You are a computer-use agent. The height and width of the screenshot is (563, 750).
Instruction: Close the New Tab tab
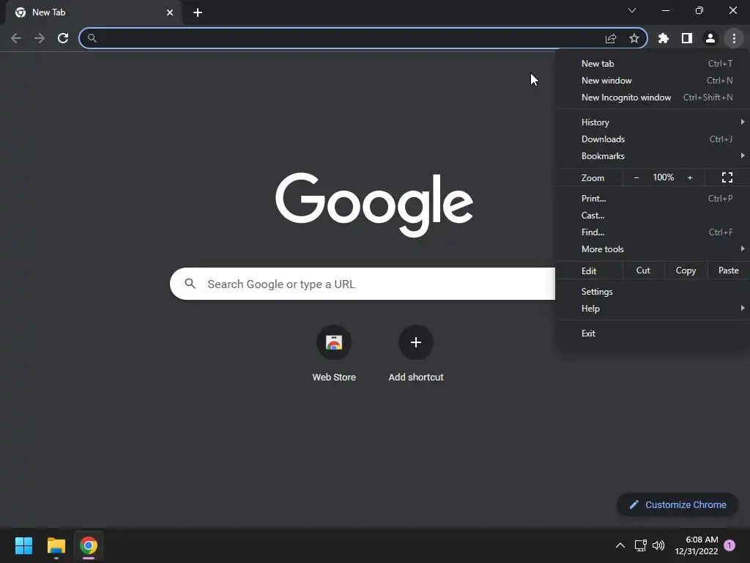point(170,12)
